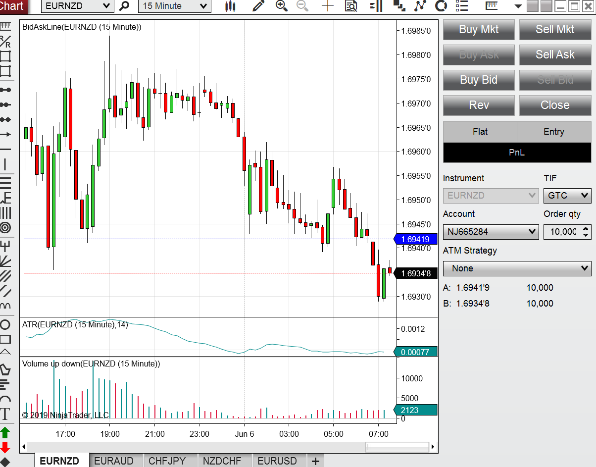Expand the ATM Strategy None dropdown
This screenshot has width=596, height=467.
click(x=517, y=268)
